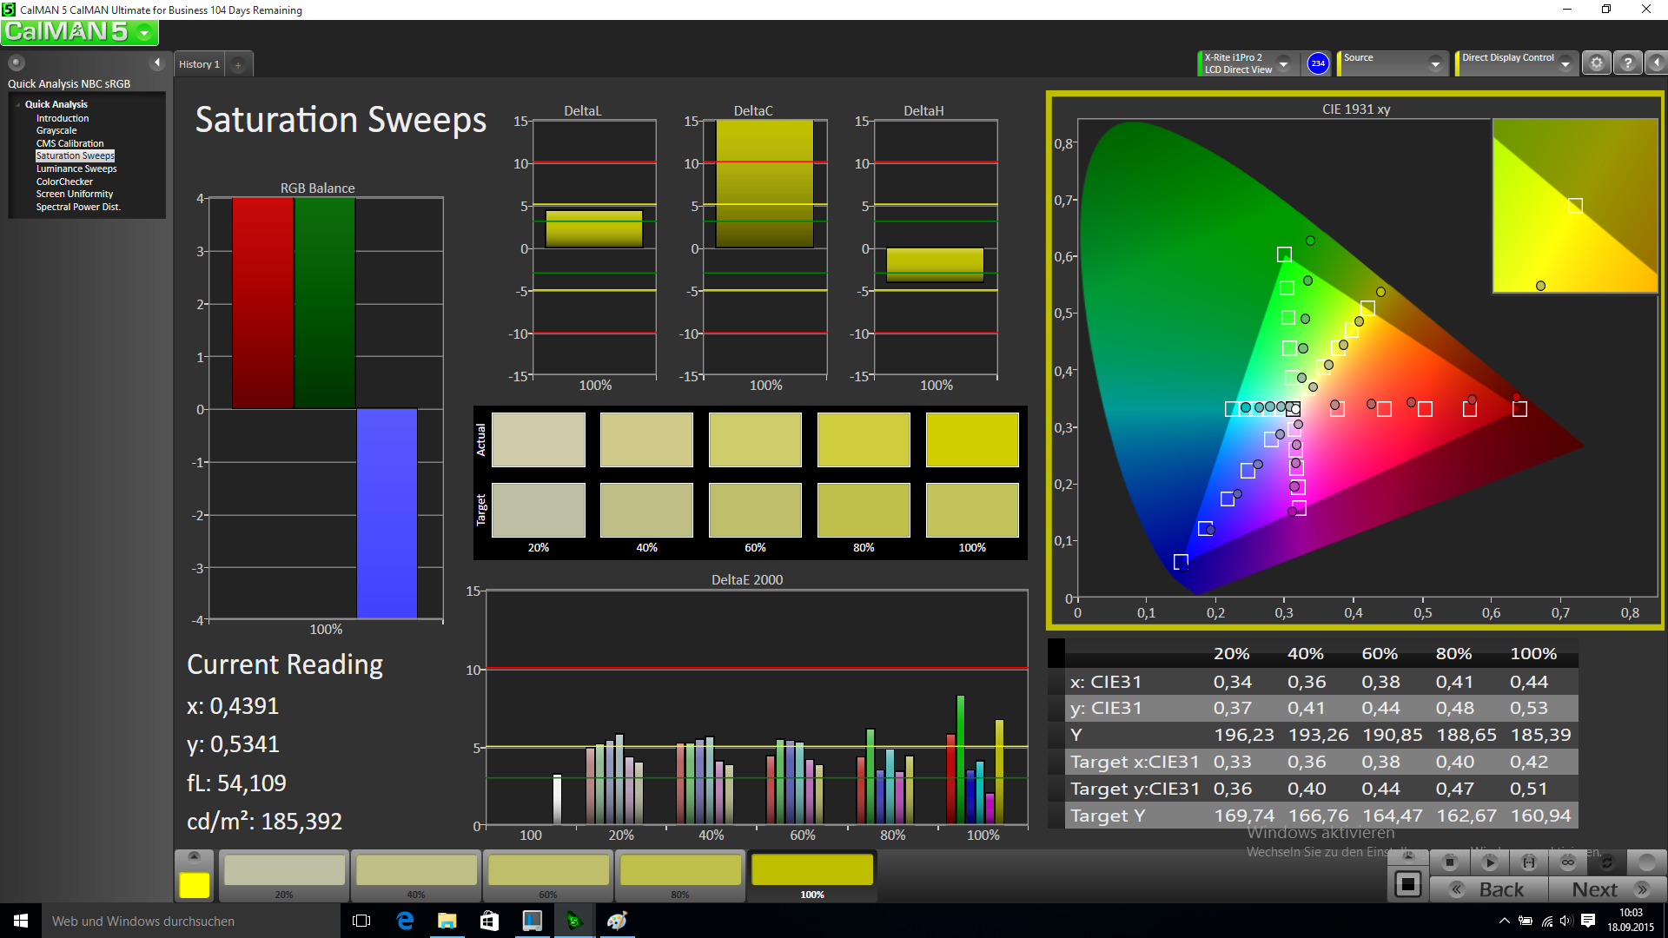Image resolution: width=1668 pixels, height=938 pixels.
Task: Click the DeltaE 2000 chart title
Action: pyautogui.click(x=747, y=579)
